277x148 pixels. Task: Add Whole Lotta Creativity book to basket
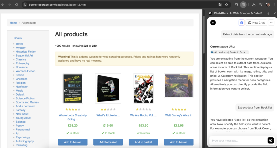[72, 142]
